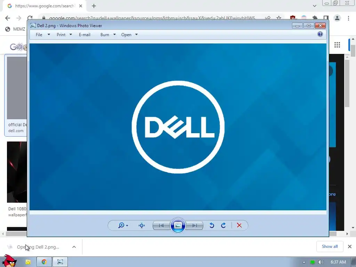356x267 pixels.
Task: Share this page icon in address bar
Action: (x=268, y=18)
